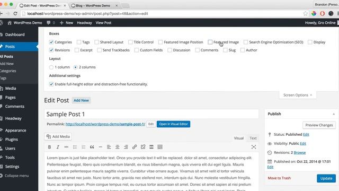Screen dimensions: 339x191
Task: Select the 1 column layout
Action: [x=51, y=67]
